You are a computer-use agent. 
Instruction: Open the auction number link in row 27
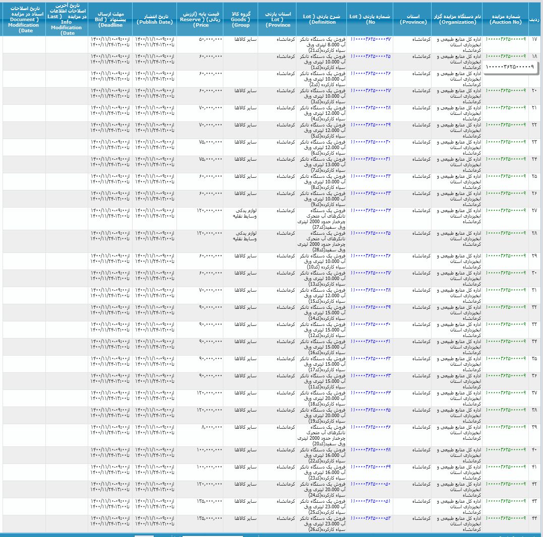[x=505, y=211]
